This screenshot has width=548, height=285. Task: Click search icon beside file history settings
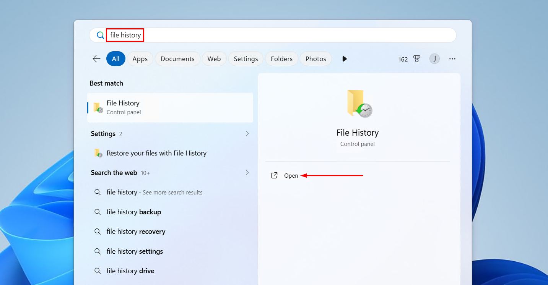[98, 251]
